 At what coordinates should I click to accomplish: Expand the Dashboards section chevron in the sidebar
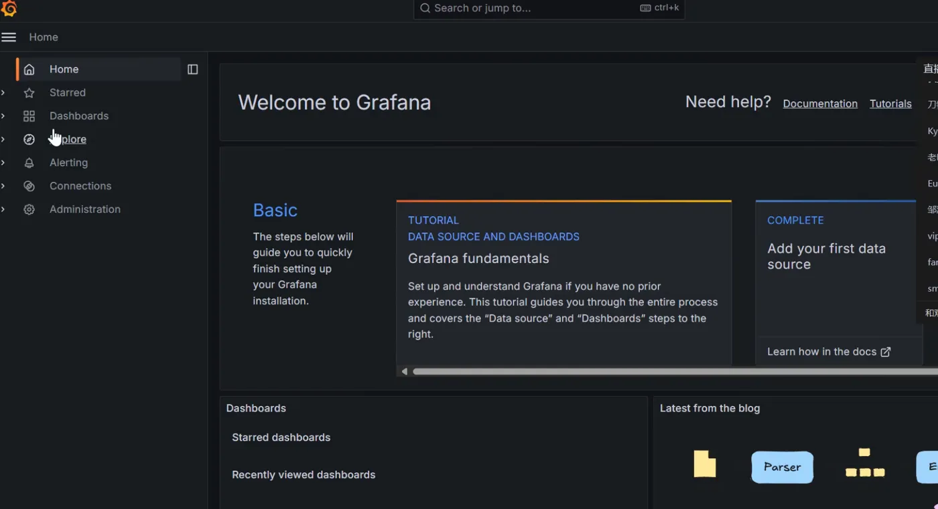point(3,116)
